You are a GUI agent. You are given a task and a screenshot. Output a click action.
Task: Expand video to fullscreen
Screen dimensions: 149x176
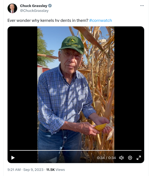click(x=139, y=158)
